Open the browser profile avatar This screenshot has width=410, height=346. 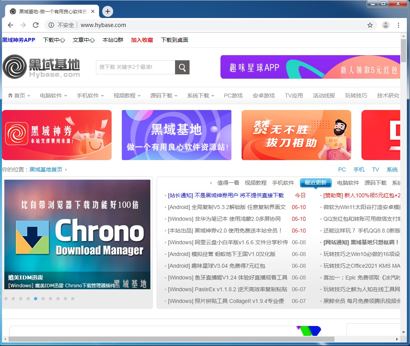coord(385,25)
